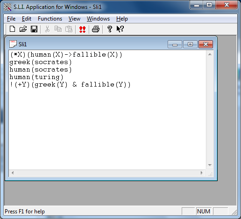Run inference with the red exclamation icon
Screen dimensions: 241x219
point(82,29)
